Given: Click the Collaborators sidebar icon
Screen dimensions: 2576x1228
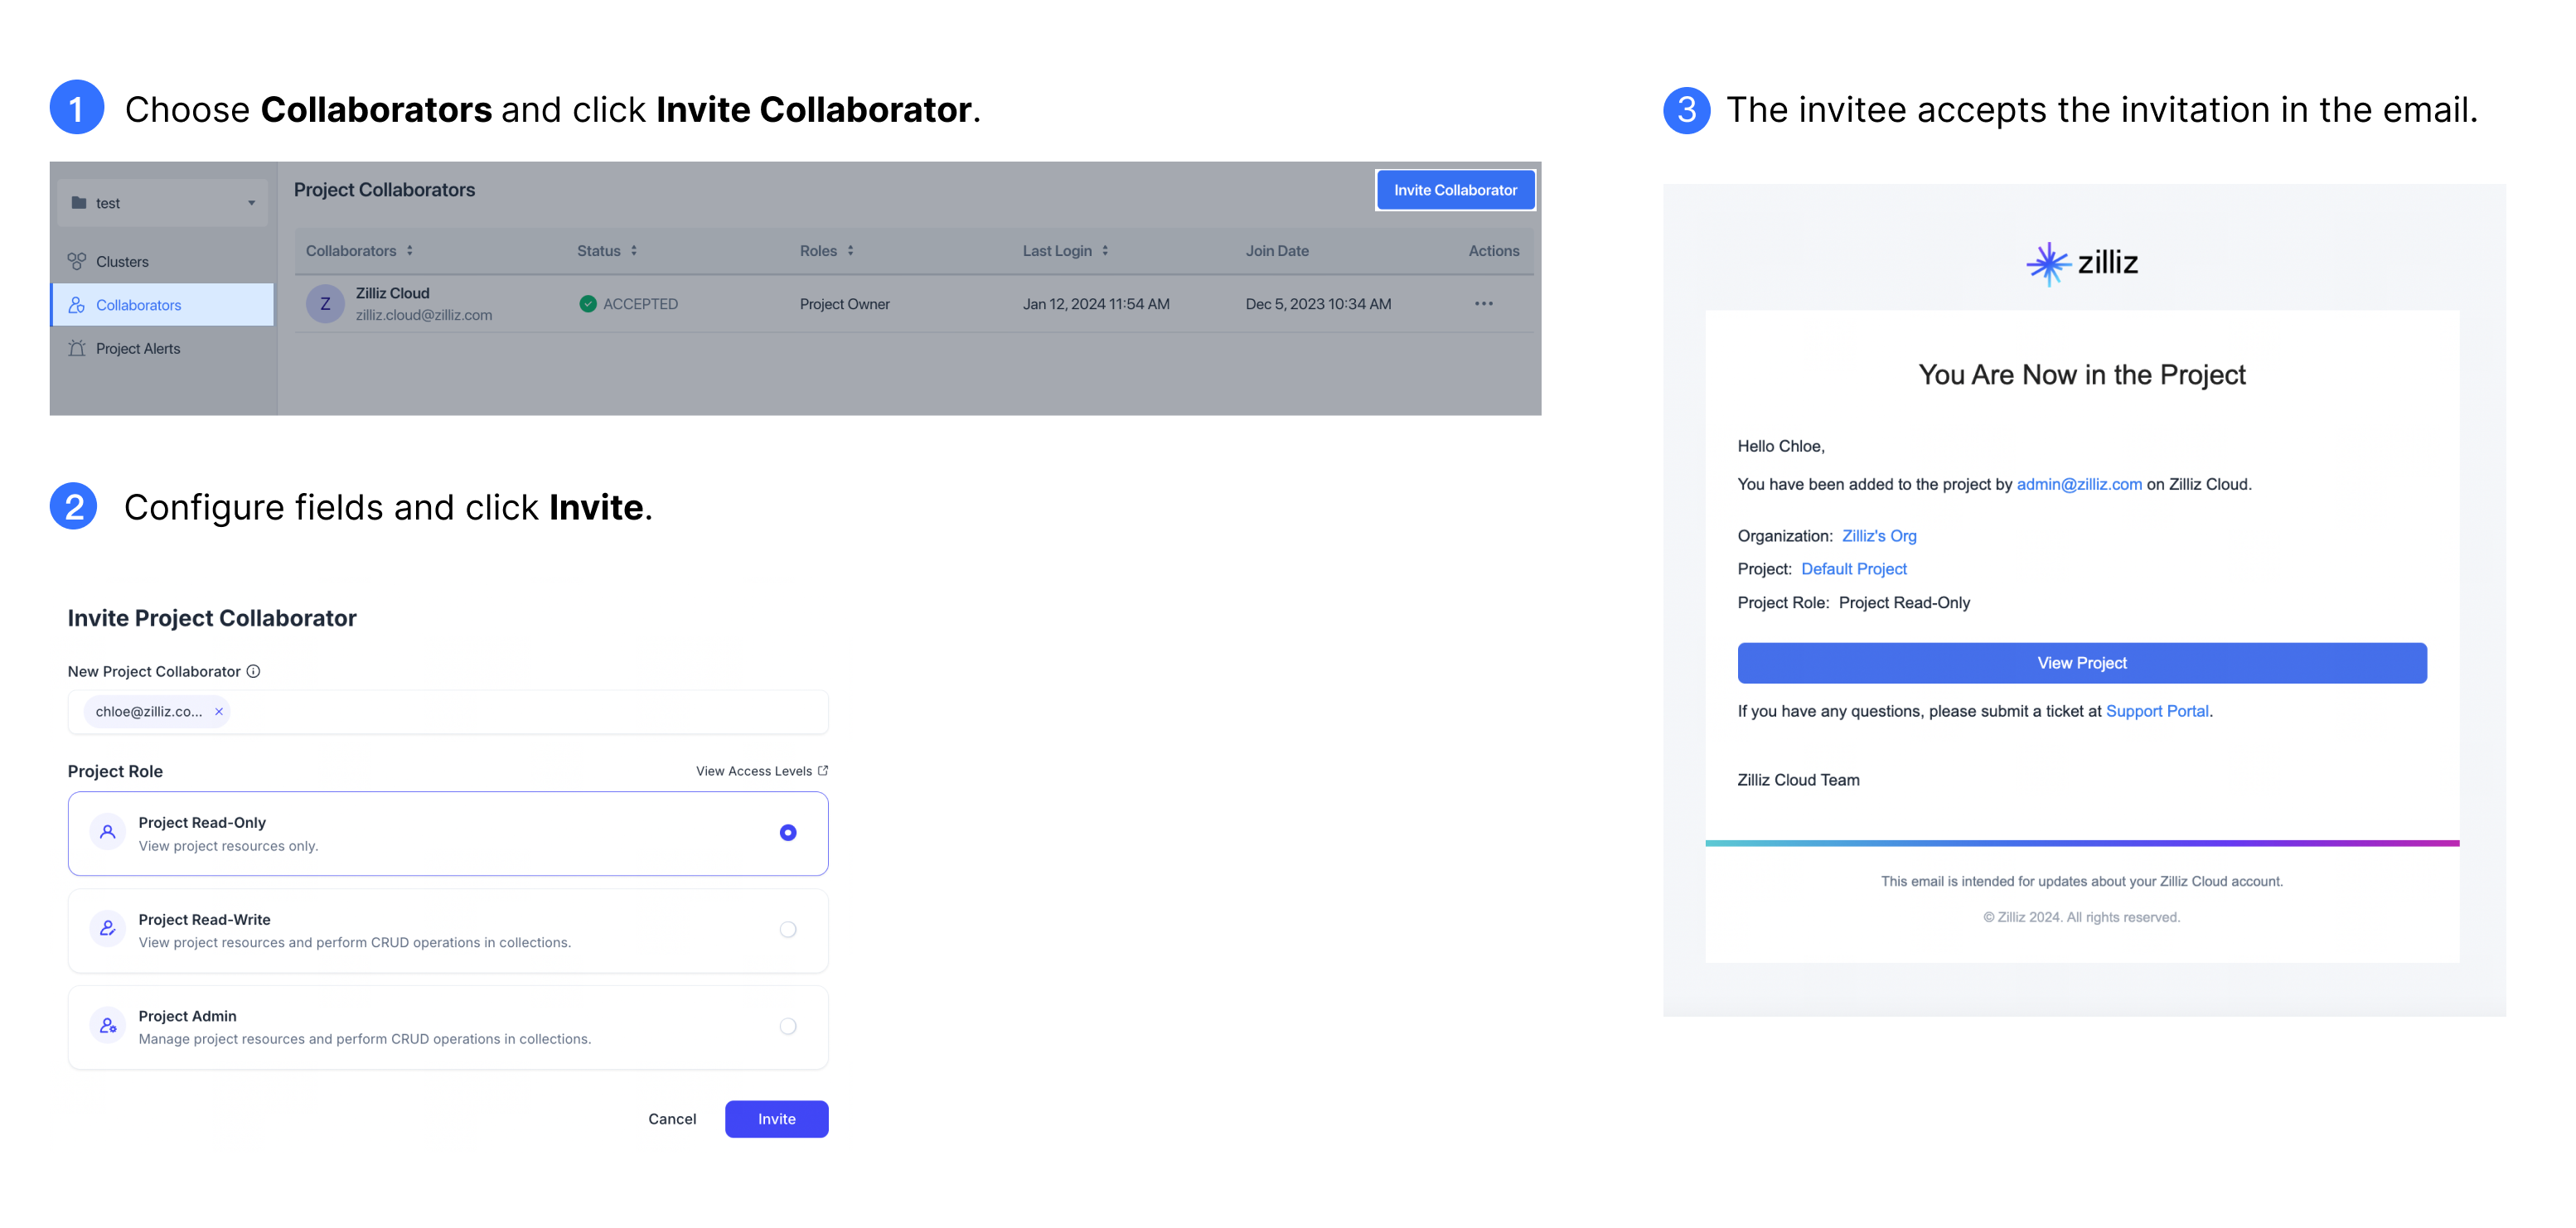Looking at the screenshot, I should point(77,304).
